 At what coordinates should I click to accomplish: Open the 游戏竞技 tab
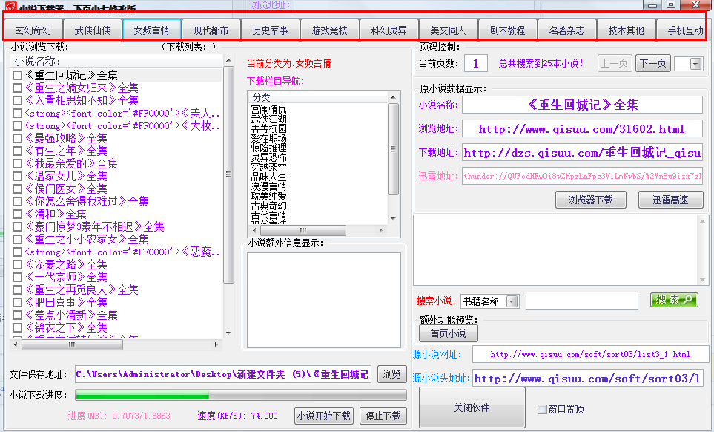pyautogui.click(x=329, y=30)
